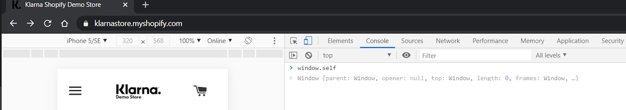626x110 pixels.
Task: Expand the 100% zoom dropdown
Action: pos(190,41)
